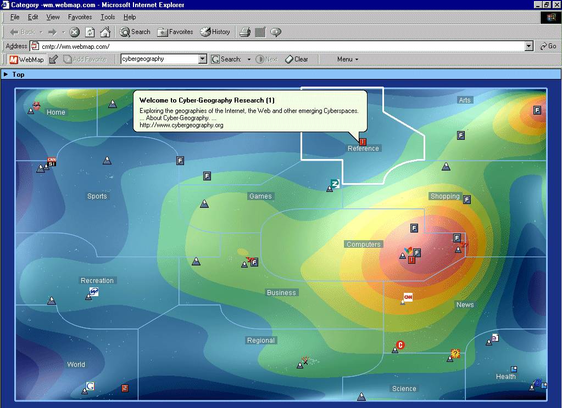Expand the WebMap Menu dropdown
Image resolution: width=562 pixels, height=408 pixels.
coord(347,59)
